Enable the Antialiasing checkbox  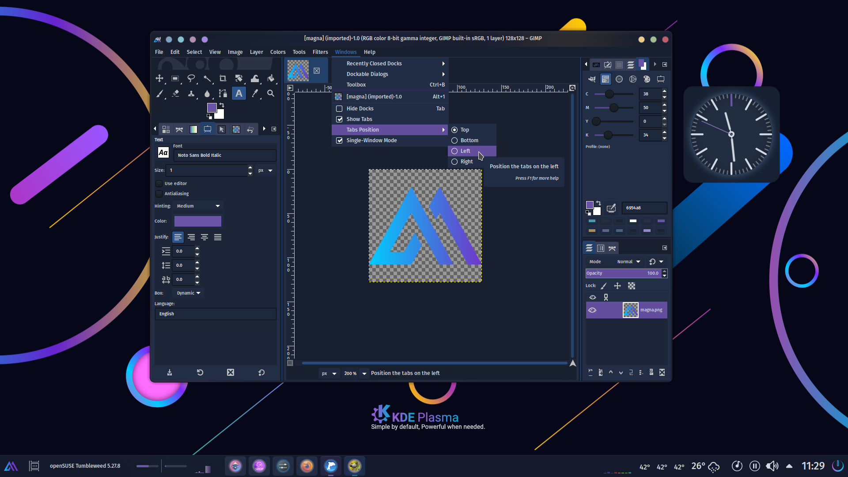[x=159, y=194]
